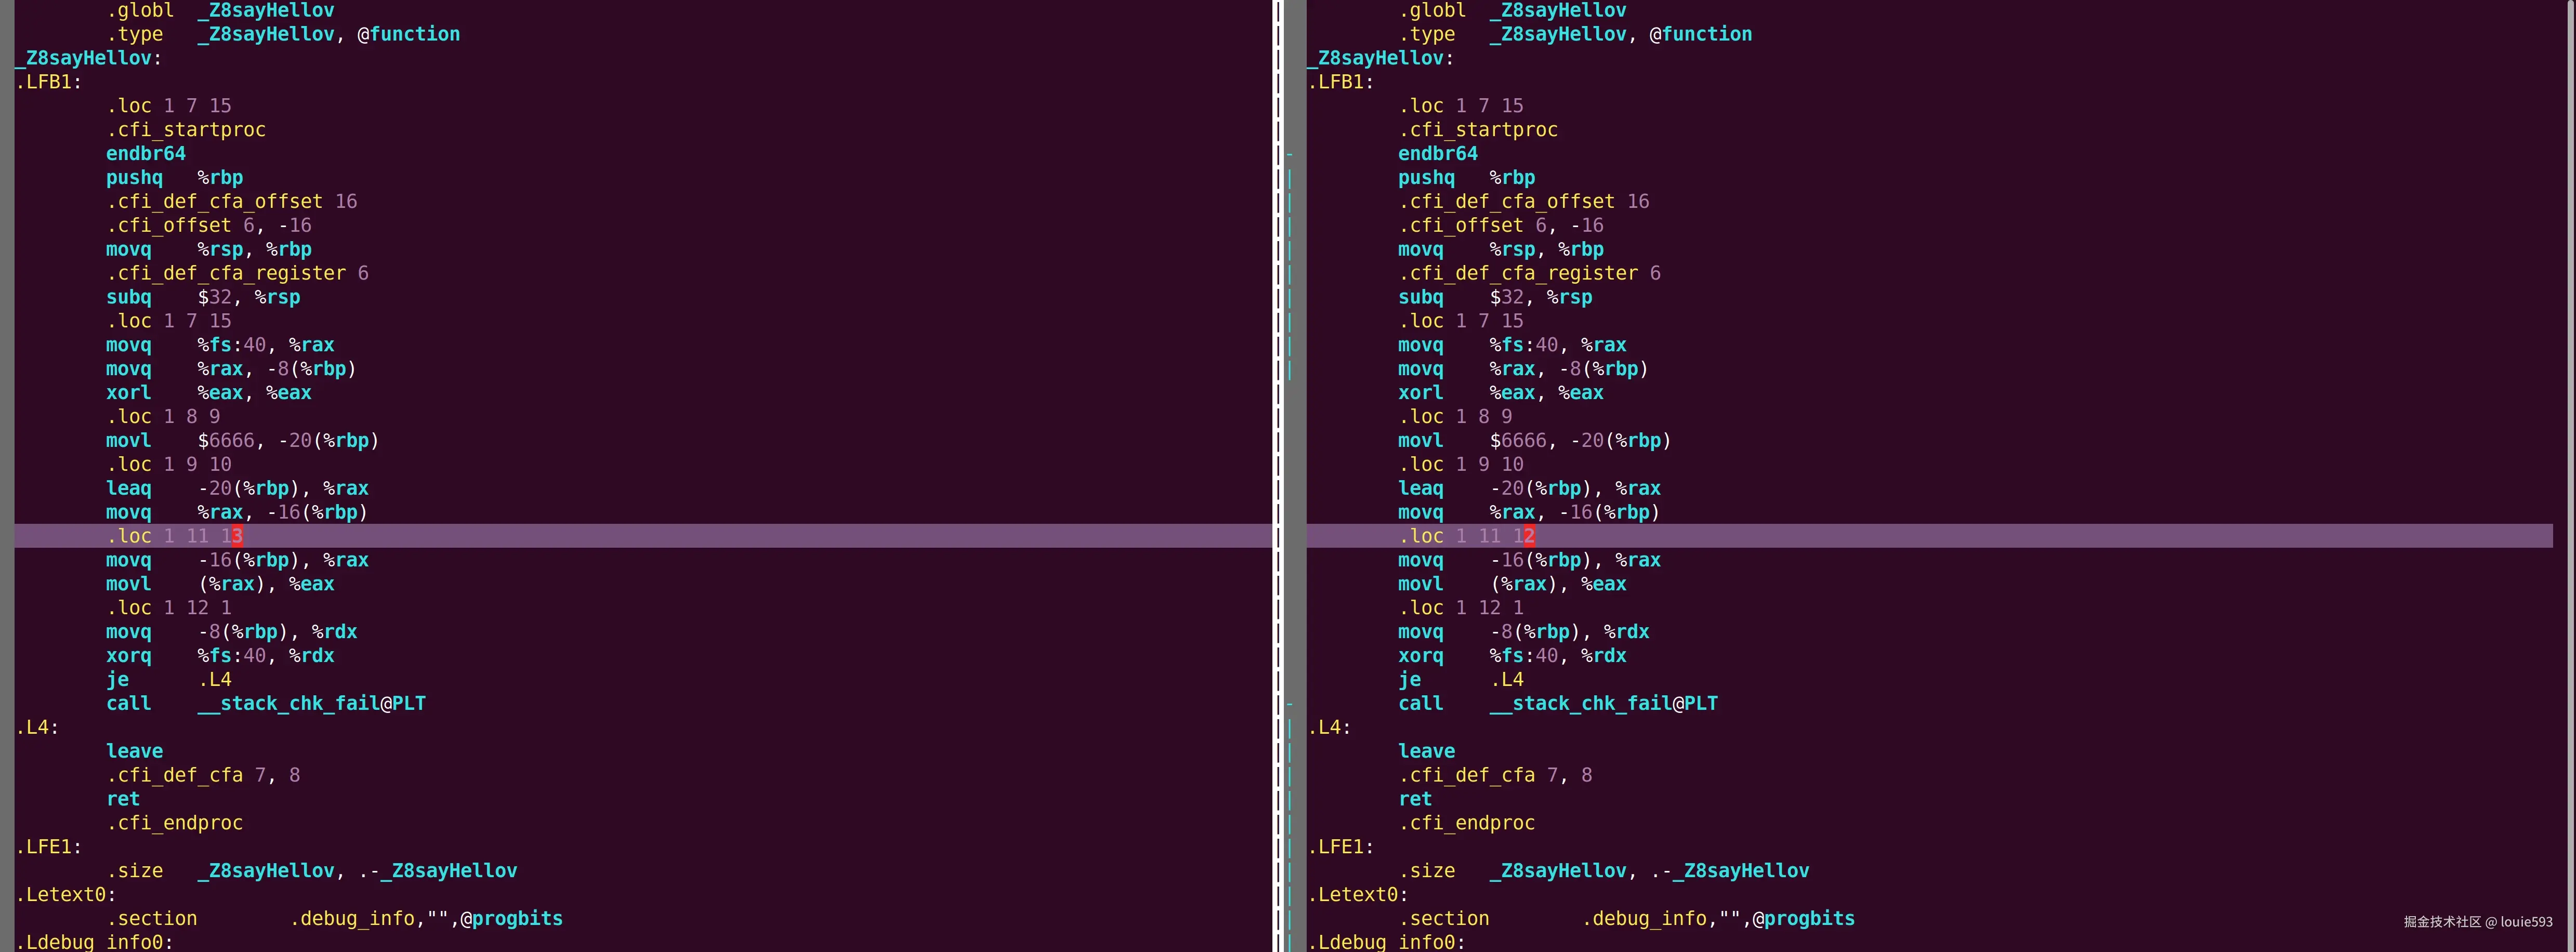Click the right pane fold column beside .L4 label
Image resolution: width=2576 pixels, height=952 pixels.
tap(1290, 728)
